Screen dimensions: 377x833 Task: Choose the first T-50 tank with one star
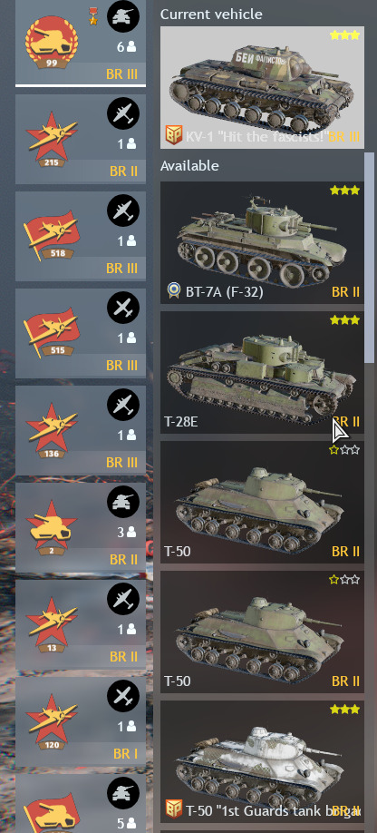(263, 502)
